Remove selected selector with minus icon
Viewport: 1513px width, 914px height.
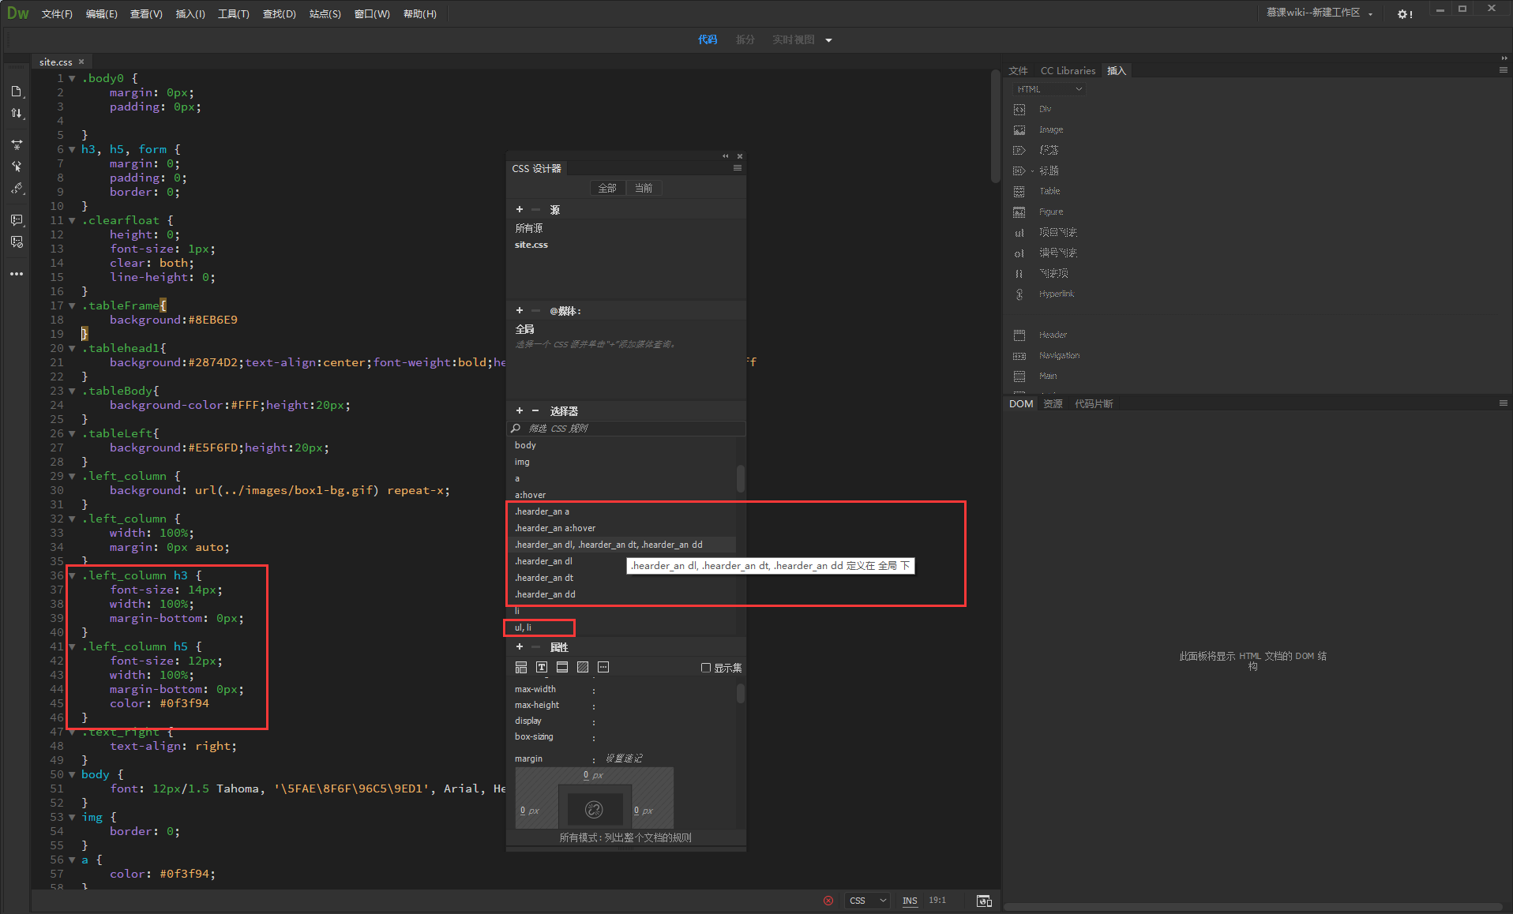click(x=535, y=410)
